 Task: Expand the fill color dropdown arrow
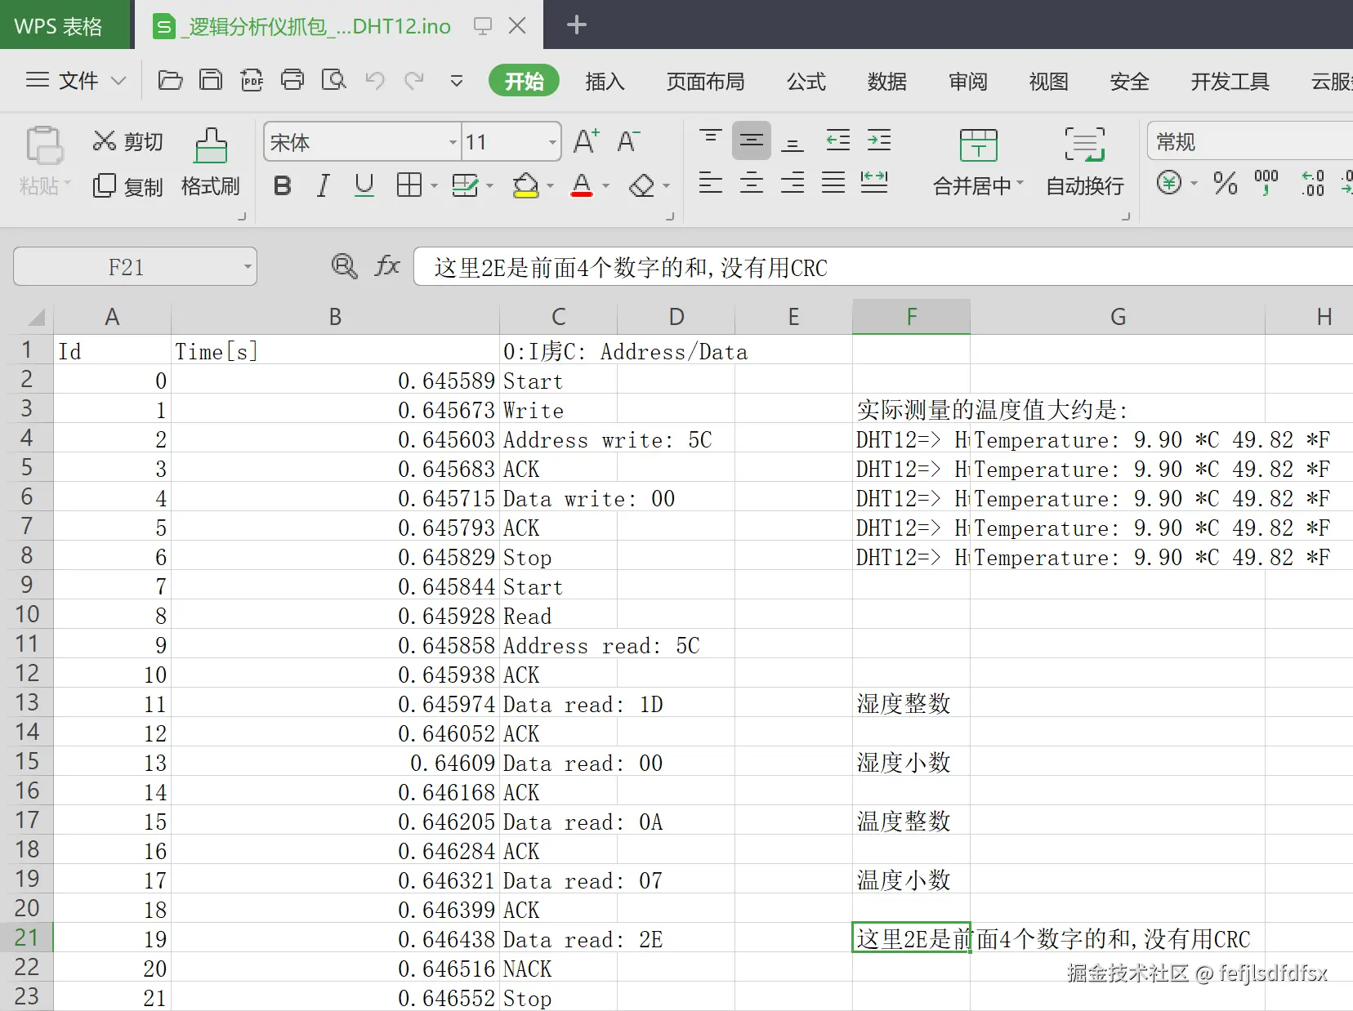point(550,186)
